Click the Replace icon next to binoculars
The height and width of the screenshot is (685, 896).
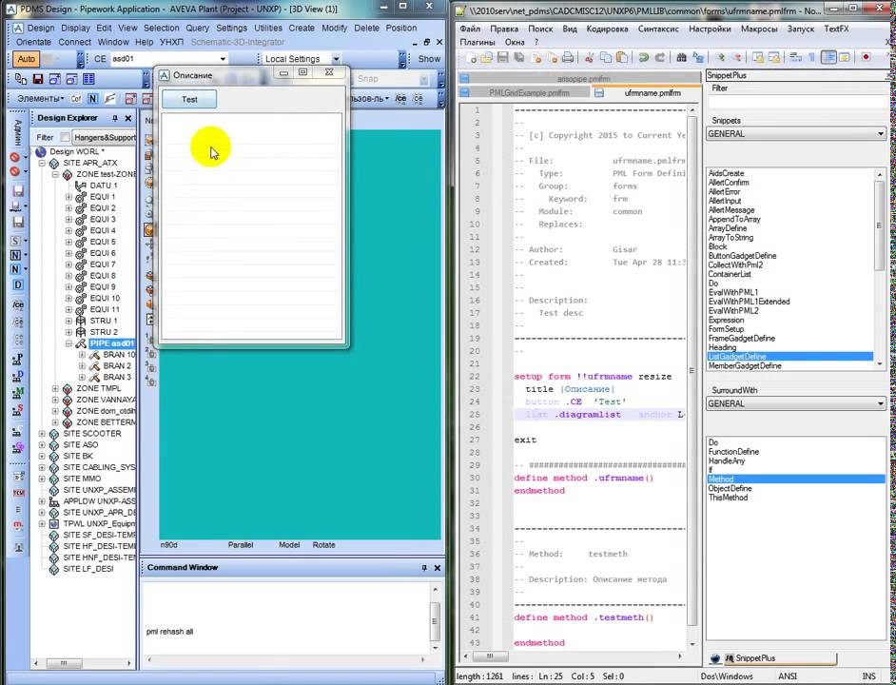698,57
